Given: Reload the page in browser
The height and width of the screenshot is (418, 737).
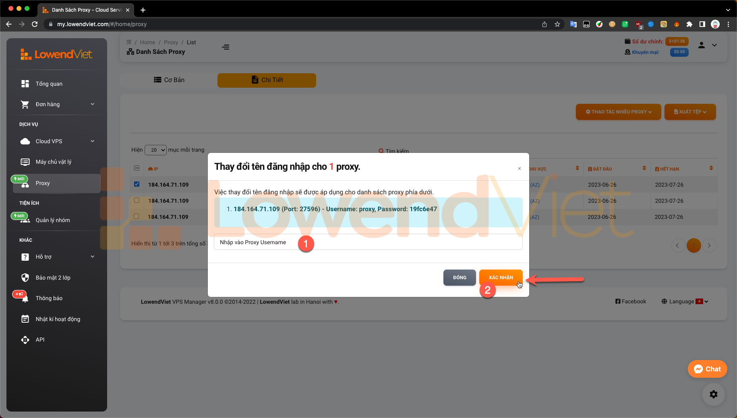Looking at the screenshot, I should point(35,24).
